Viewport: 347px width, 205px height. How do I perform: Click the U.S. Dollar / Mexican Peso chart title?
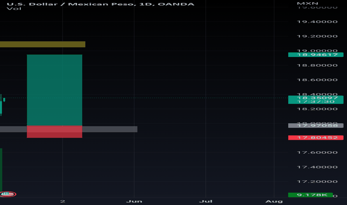point(101,4)
